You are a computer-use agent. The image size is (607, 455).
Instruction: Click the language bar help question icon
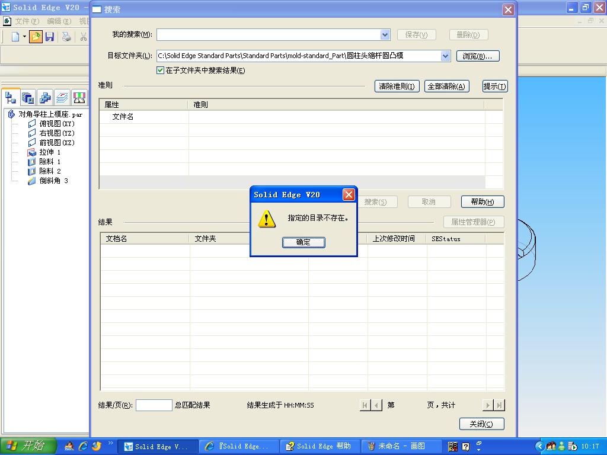point(465,447)
